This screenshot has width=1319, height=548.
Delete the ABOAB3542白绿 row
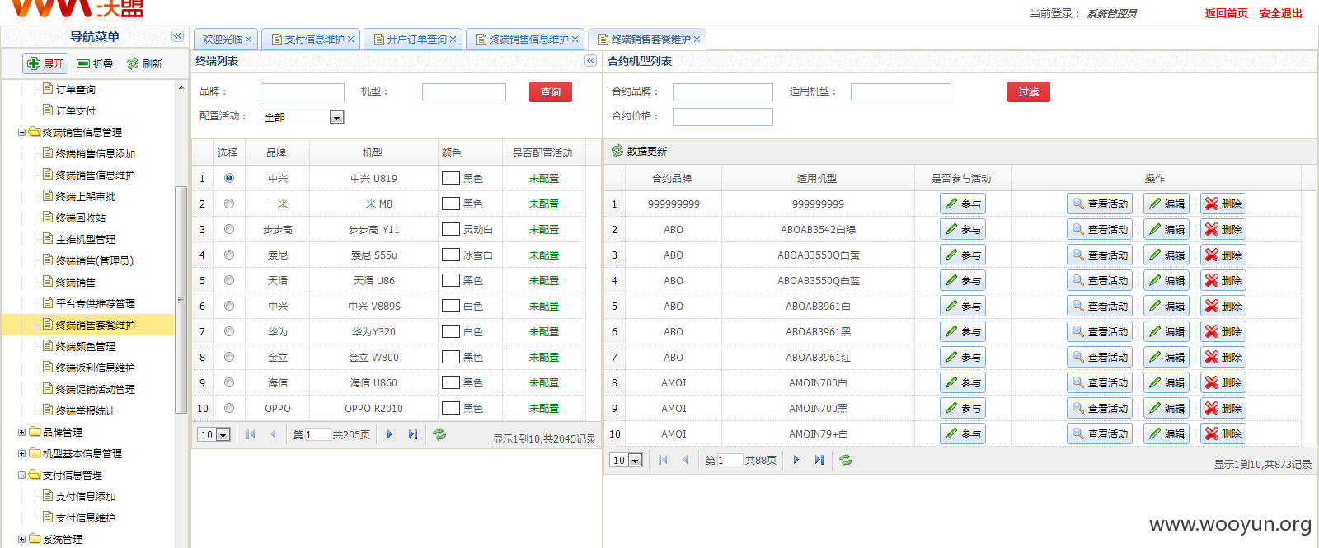[x=1223, y=229]
